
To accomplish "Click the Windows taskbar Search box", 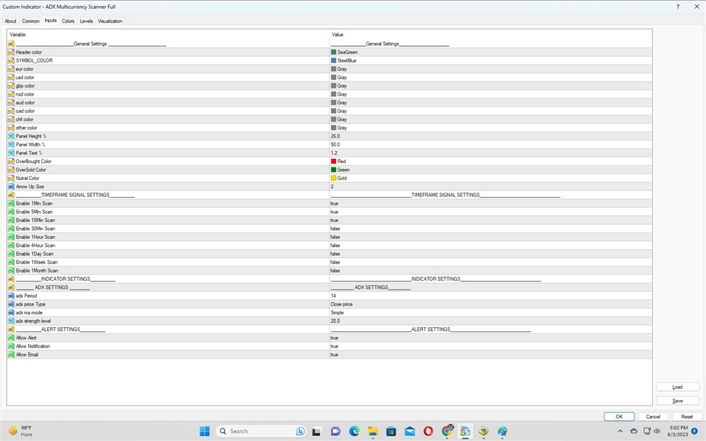I will click(x=261, y=431).
